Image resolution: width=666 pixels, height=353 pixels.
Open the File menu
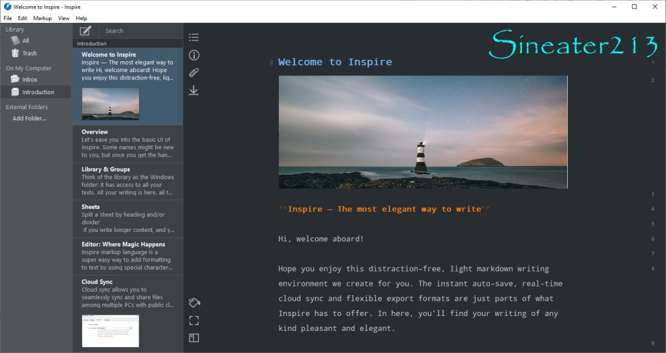pos(7,18)
